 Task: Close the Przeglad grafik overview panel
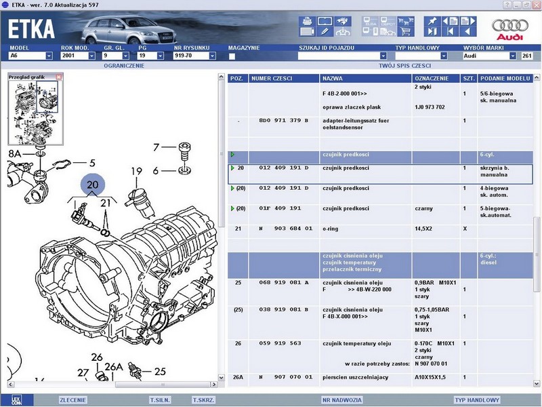point(59,77)
